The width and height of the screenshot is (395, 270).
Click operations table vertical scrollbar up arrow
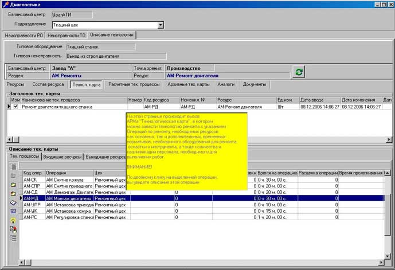388,173
